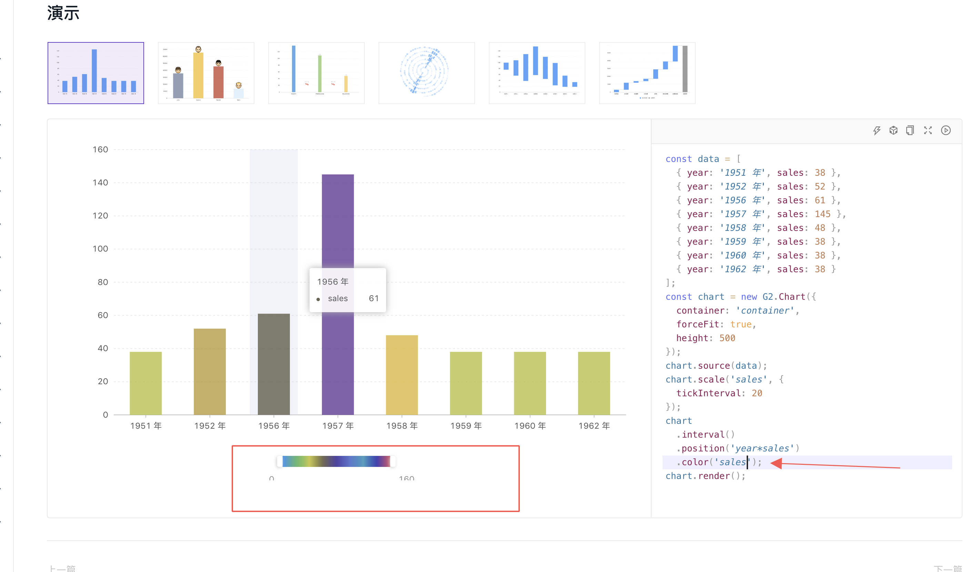
Task: Open the avatar bar chart thumbnail
Action: (206, 73)
